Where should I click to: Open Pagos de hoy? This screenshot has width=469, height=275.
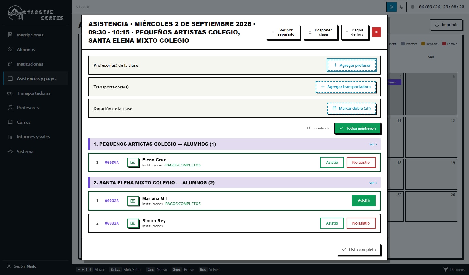tap(355, 32)
